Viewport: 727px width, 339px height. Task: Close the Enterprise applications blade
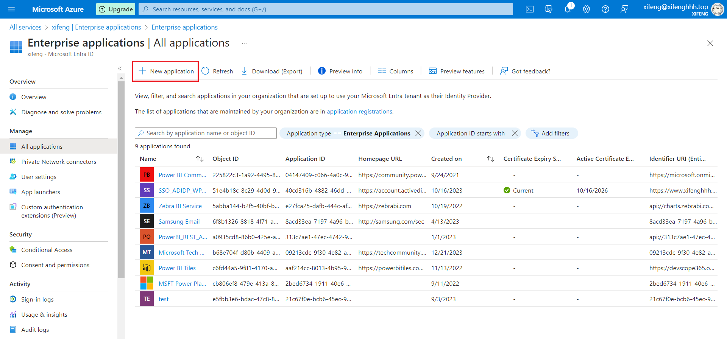coord(710,43)
